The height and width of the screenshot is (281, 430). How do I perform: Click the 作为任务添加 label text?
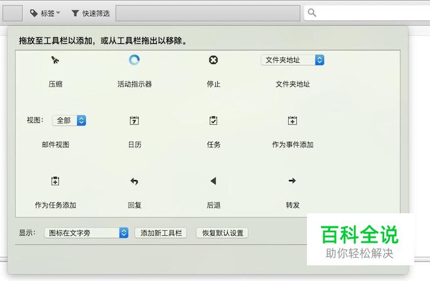click(x=55, y=205)
